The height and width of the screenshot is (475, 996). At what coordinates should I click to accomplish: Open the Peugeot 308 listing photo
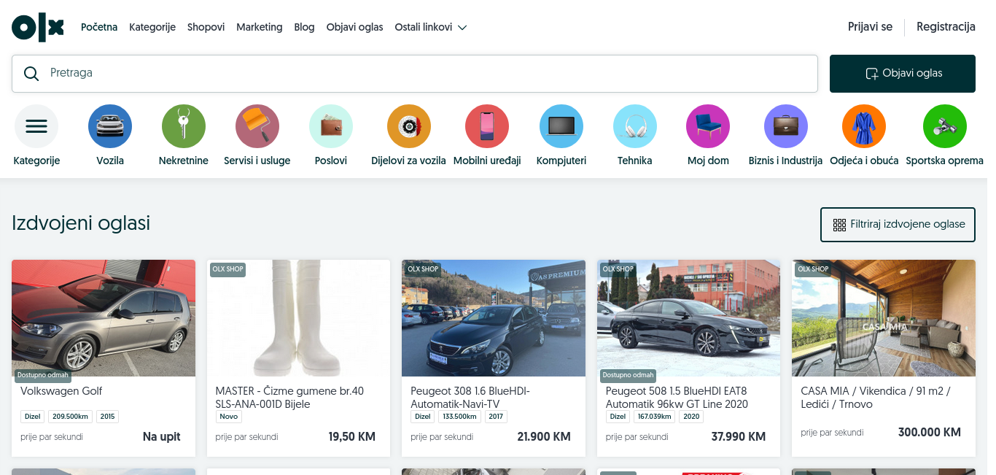[494, 318]
